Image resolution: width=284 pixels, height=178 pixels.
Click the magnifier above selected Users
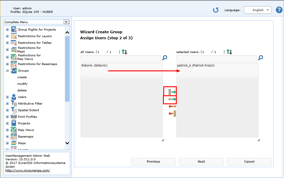pos(260,58)
